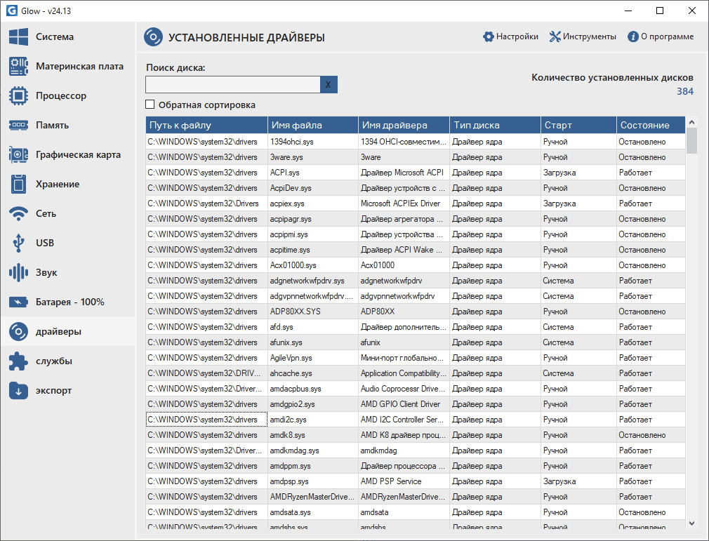Select the USB icon in sidebar
709x541 pixels.
pos(18,243)
